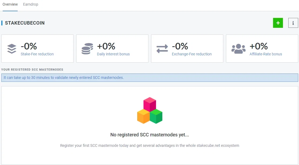This screenshot has height=165, width=299.
Task: Click the -0% Exchange-Fee value
Action: (180, 46)
